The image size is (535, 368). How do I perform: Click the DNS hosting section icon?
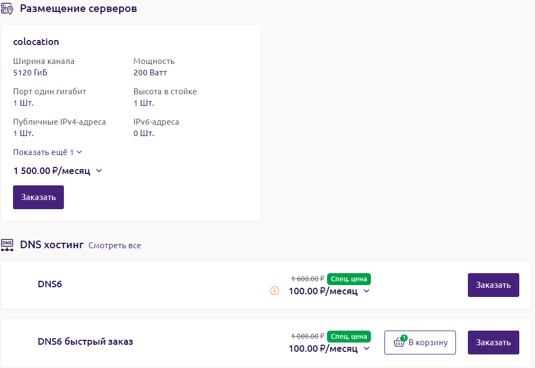click(x=8, y=245)
